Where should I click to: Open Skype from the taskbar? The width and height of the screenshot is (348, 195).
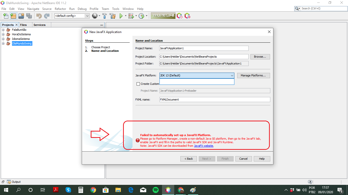click(x=68, y=190)
